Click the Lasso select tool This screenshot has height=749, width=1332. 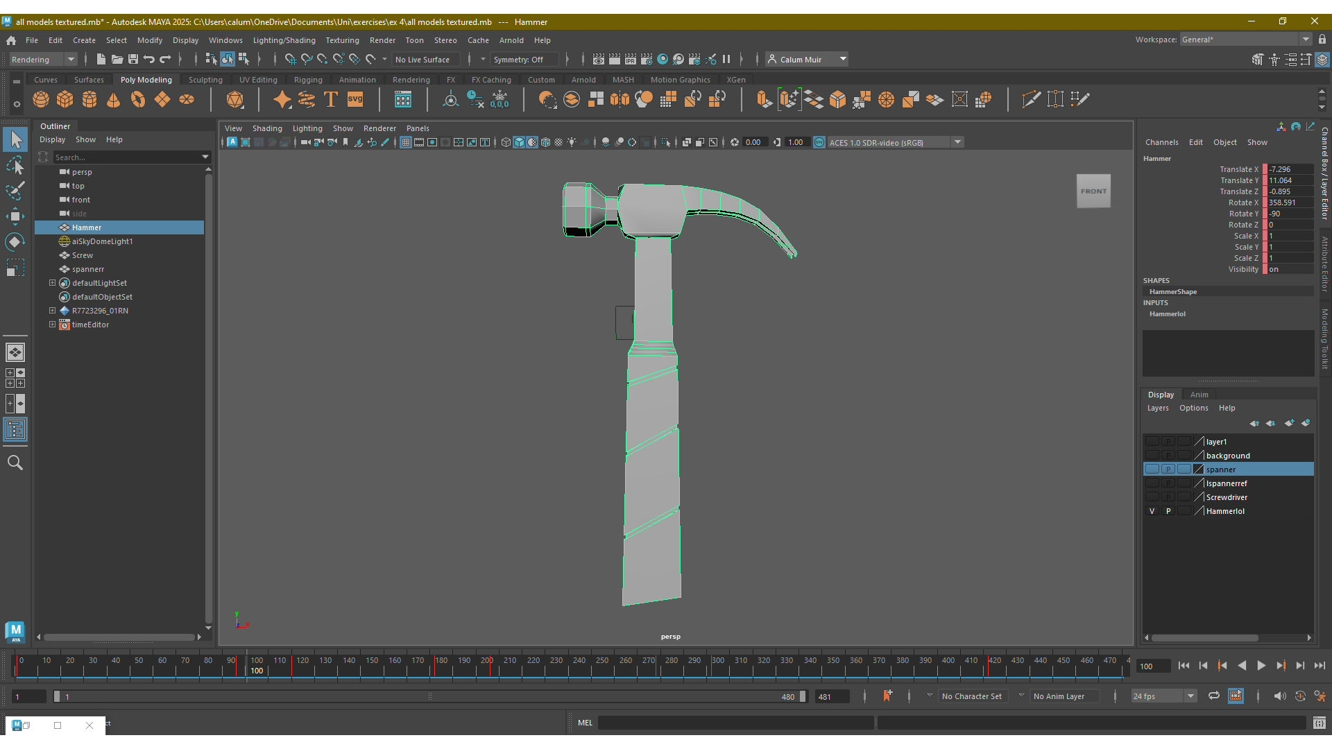[15, 166]
